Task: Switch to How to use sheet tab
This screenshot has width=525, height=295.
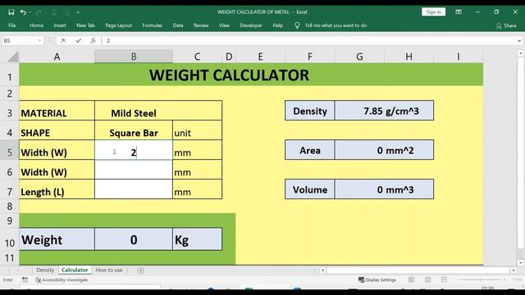Action: click(109, 270)
